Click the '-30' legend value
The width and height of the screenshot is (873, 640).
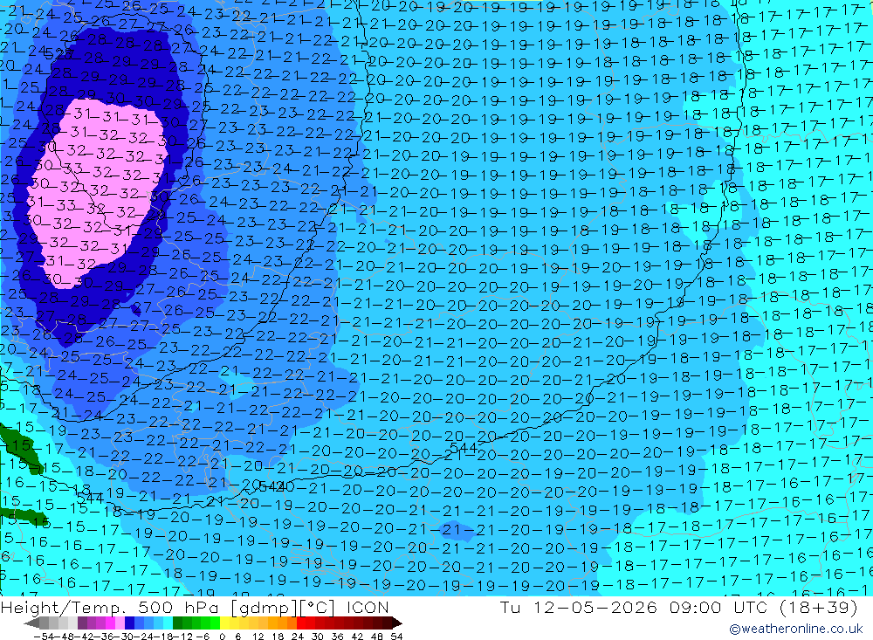point(124,637)
